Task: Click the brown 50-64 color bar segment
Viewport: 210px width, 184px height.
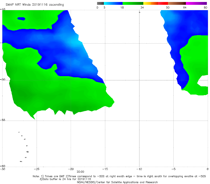Action: [x=177, y=3]
